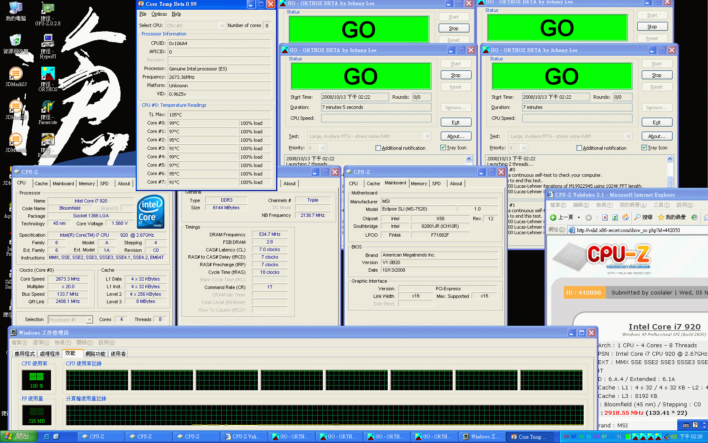Open the SPD tab in leftmost CPU-Z window
708x443 pixels.
104,184
